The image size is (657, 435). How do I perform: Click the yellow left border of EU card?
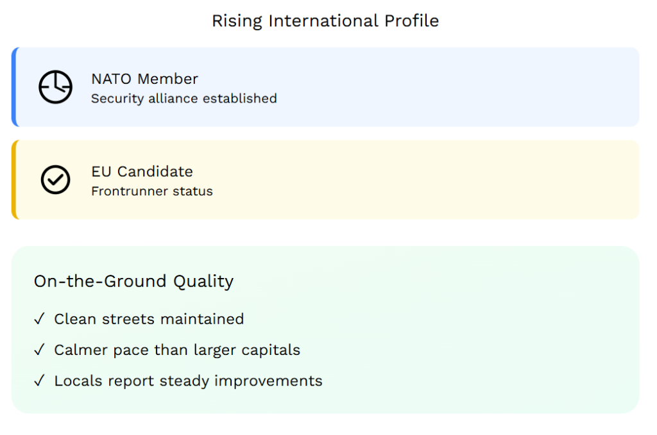pyautogui.click(x=13, y=180)
